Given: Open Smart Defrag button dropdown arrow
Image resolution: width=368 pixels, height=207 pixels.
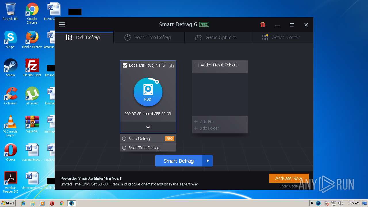Looking at the screenshot, I should tap(208, 161).
